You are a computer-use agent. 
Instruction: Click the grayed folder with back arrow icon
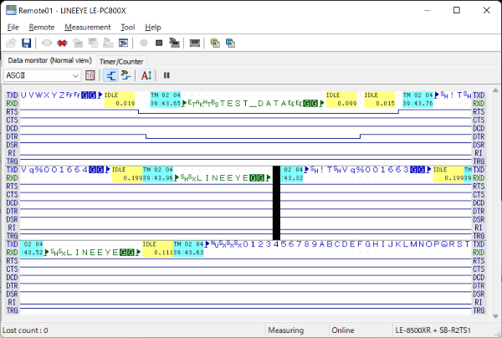tap(78, 43)
